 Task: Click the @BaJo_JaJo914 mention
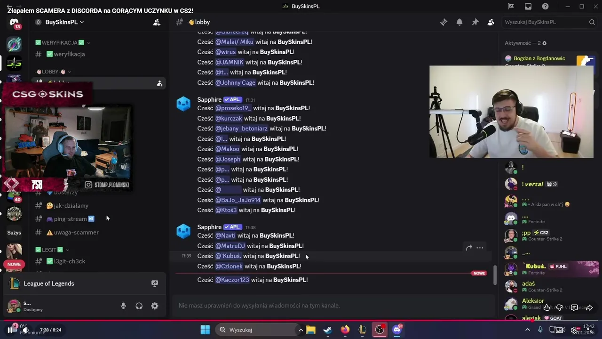238,200
